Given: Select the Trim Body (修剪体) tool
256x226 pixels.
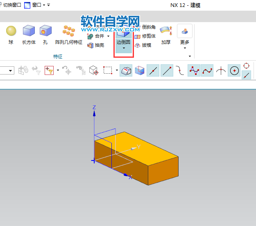Looking at the screenshot, I should pos(145,36).
